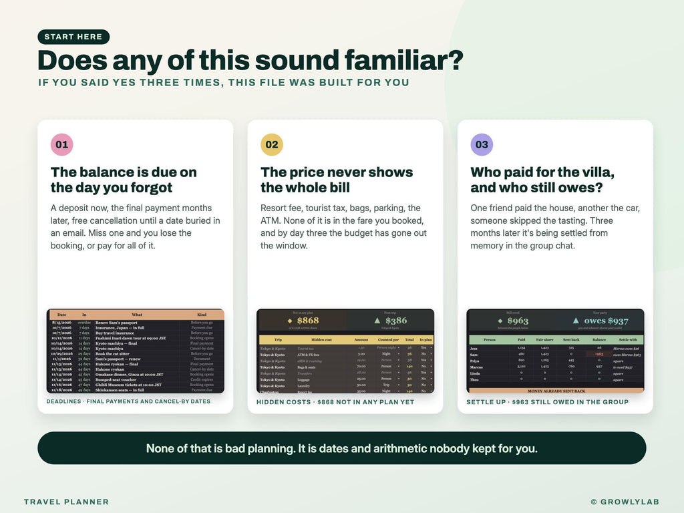Screen dimensions: 684x513
Task: Click the yellow 02 number circle
Action: tap(272, 144)
